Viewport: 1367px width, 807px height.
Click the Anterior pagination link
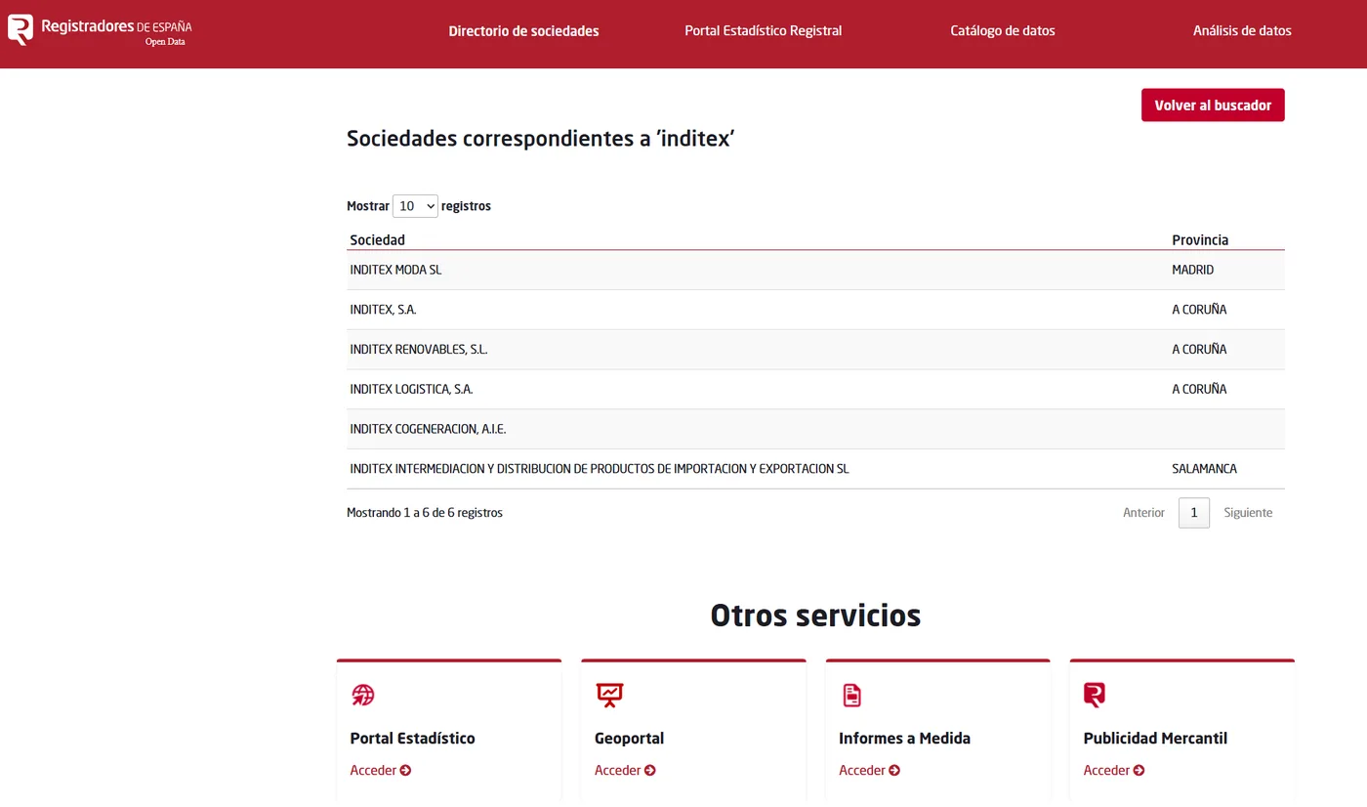point(1143,513)
